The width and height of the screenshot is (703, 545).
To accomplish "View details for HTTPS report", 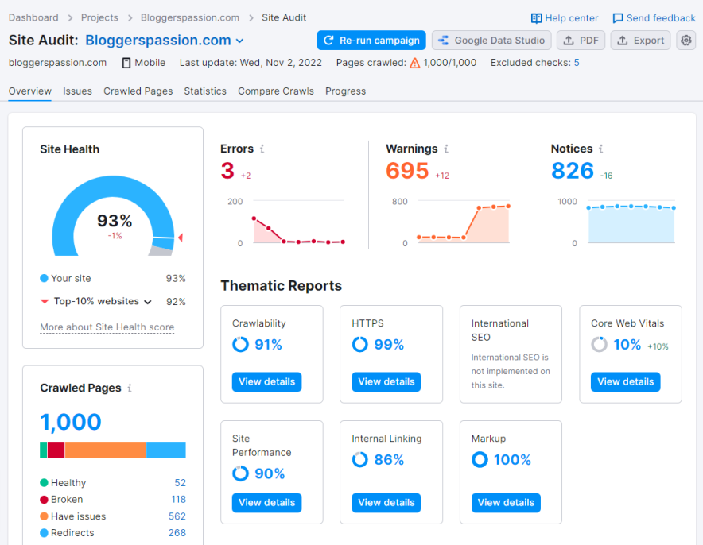I will pyautogui.click(x=386, y=382).
